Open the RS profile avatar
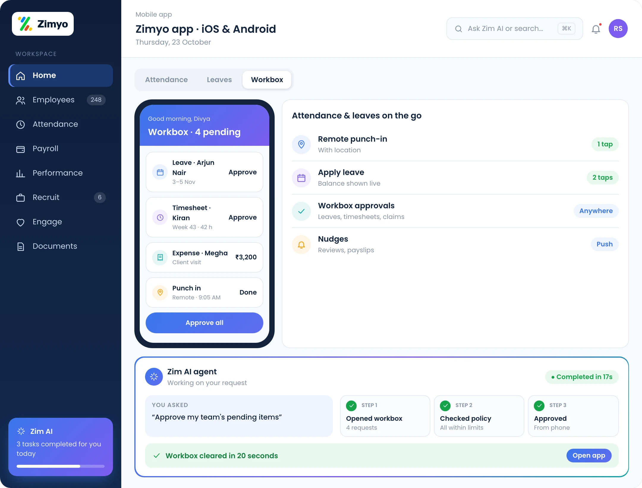Screen dimensions: 642x488 [618, 29]
